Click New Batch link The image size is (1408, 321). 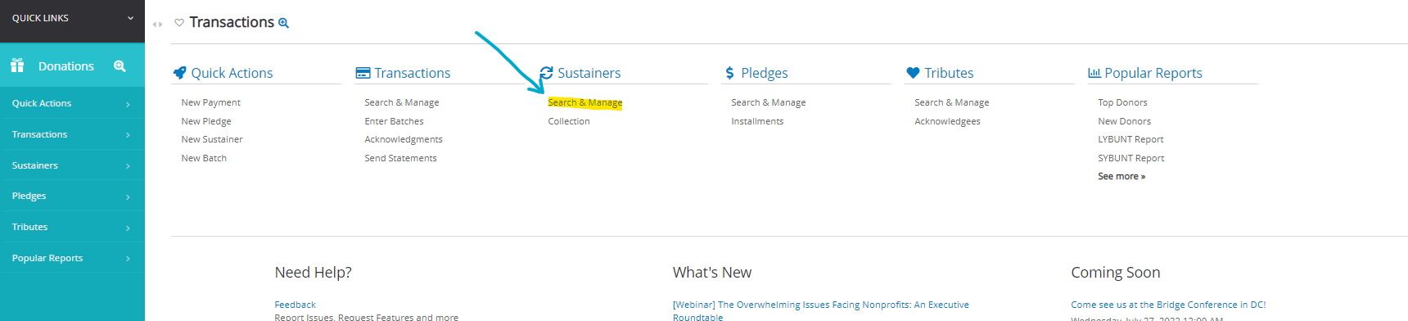pyautogui.click(x=204, y=158)
